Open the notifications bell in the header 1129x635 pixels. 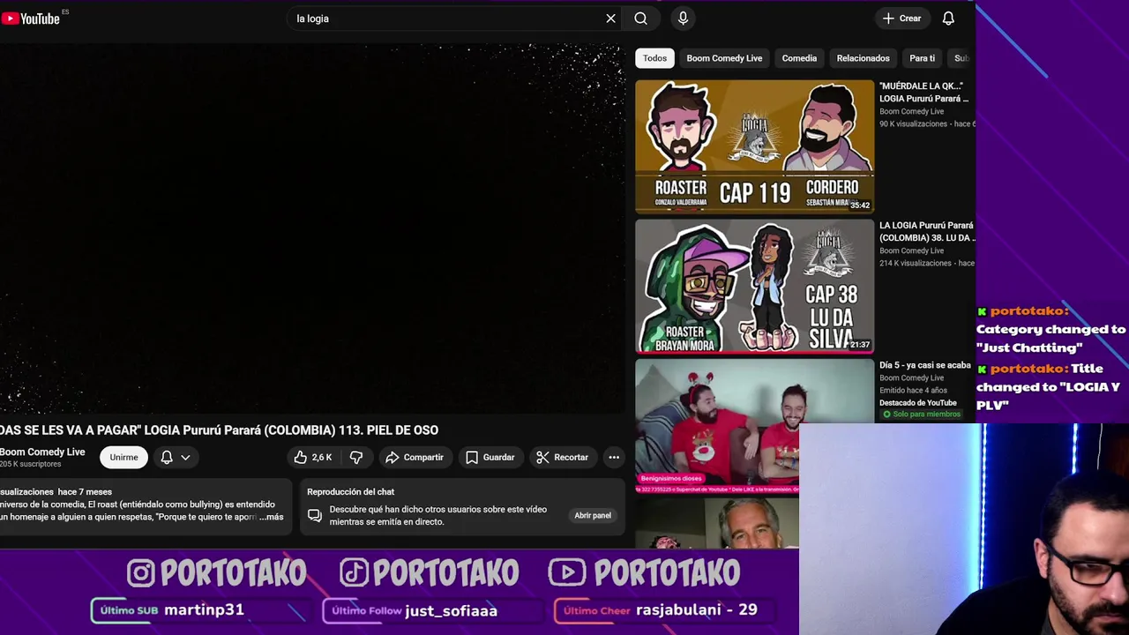tap(948, 19)
